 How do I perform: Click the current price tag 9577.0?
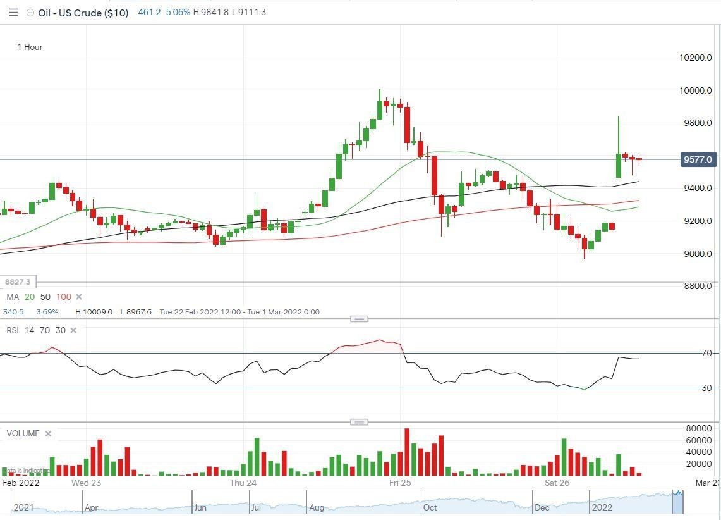698,159
